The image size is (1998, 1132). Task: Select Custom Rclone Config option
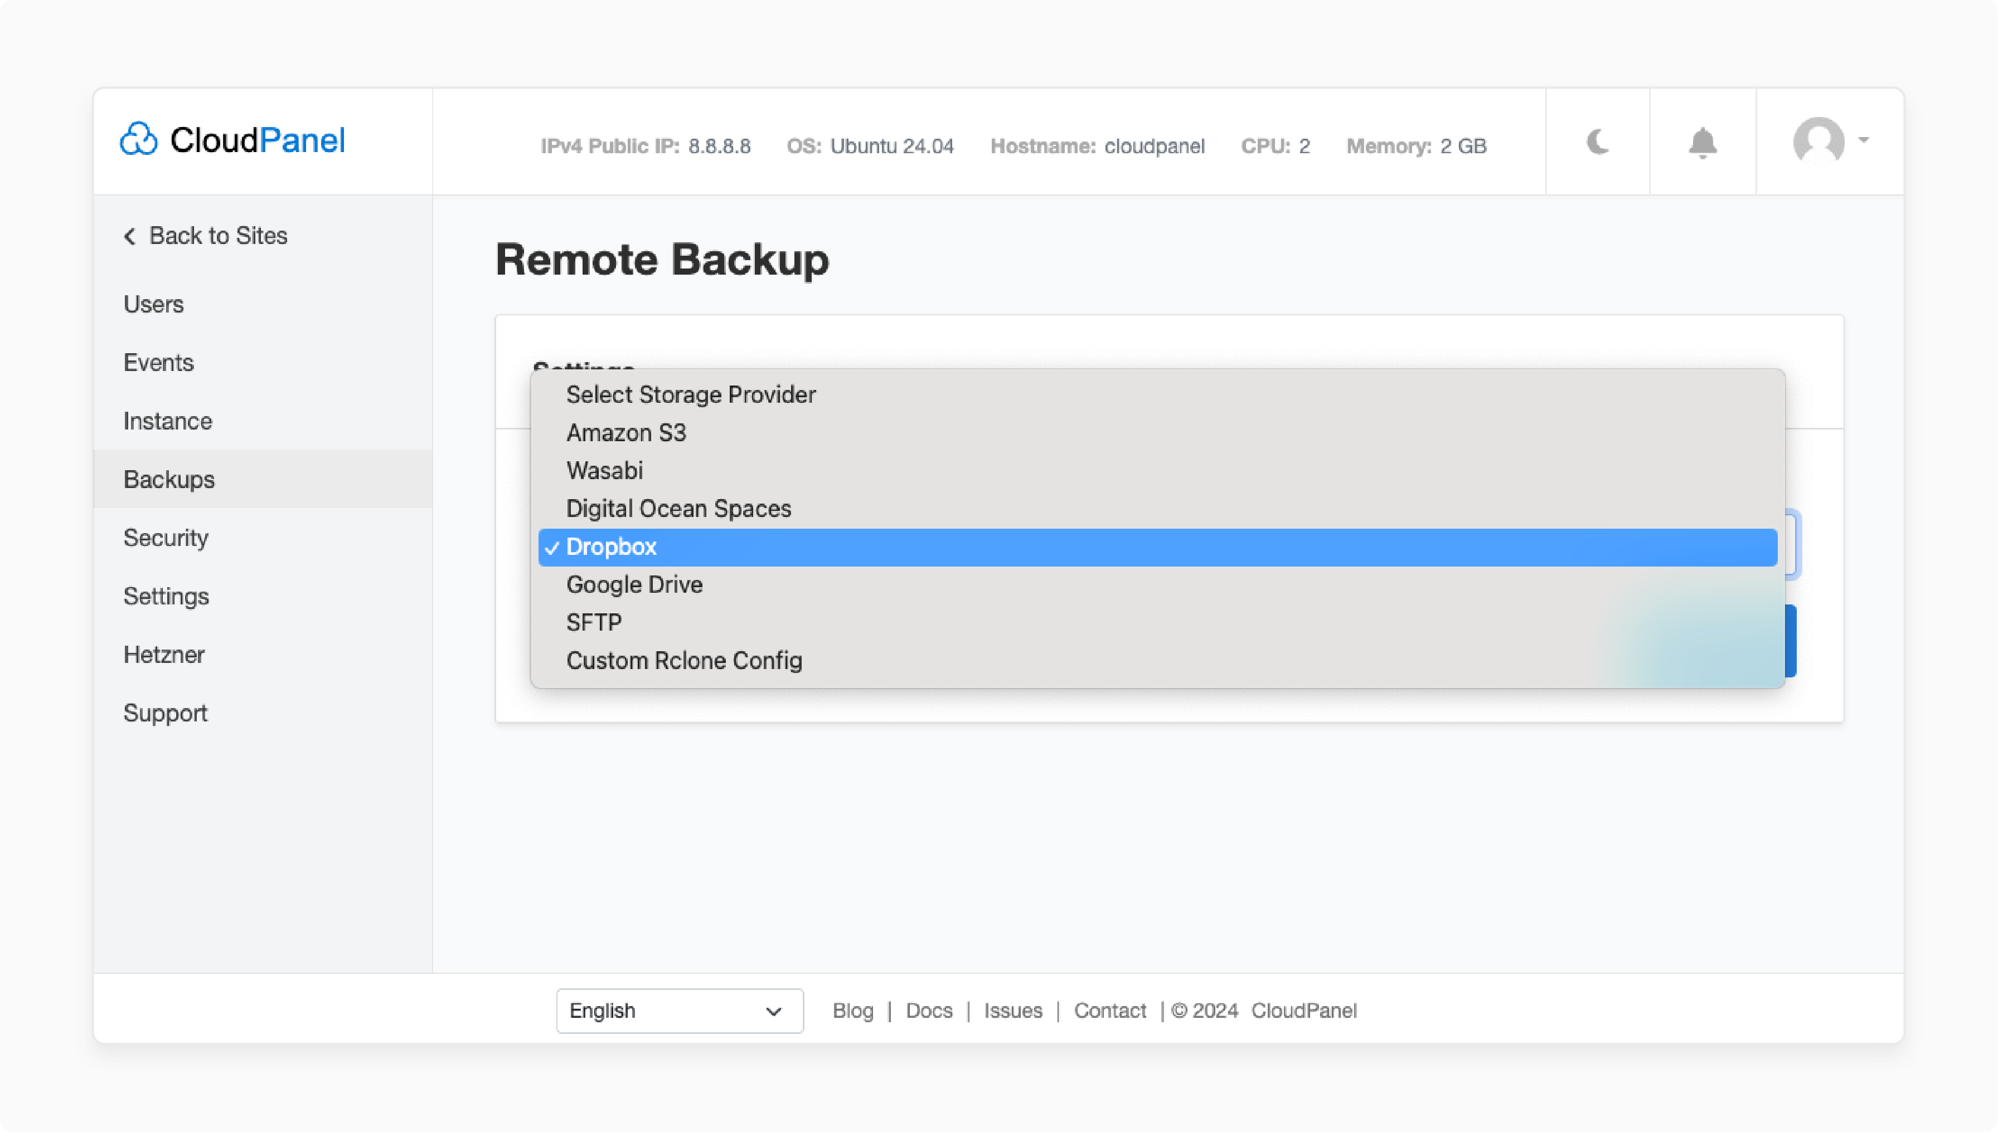1158,661
